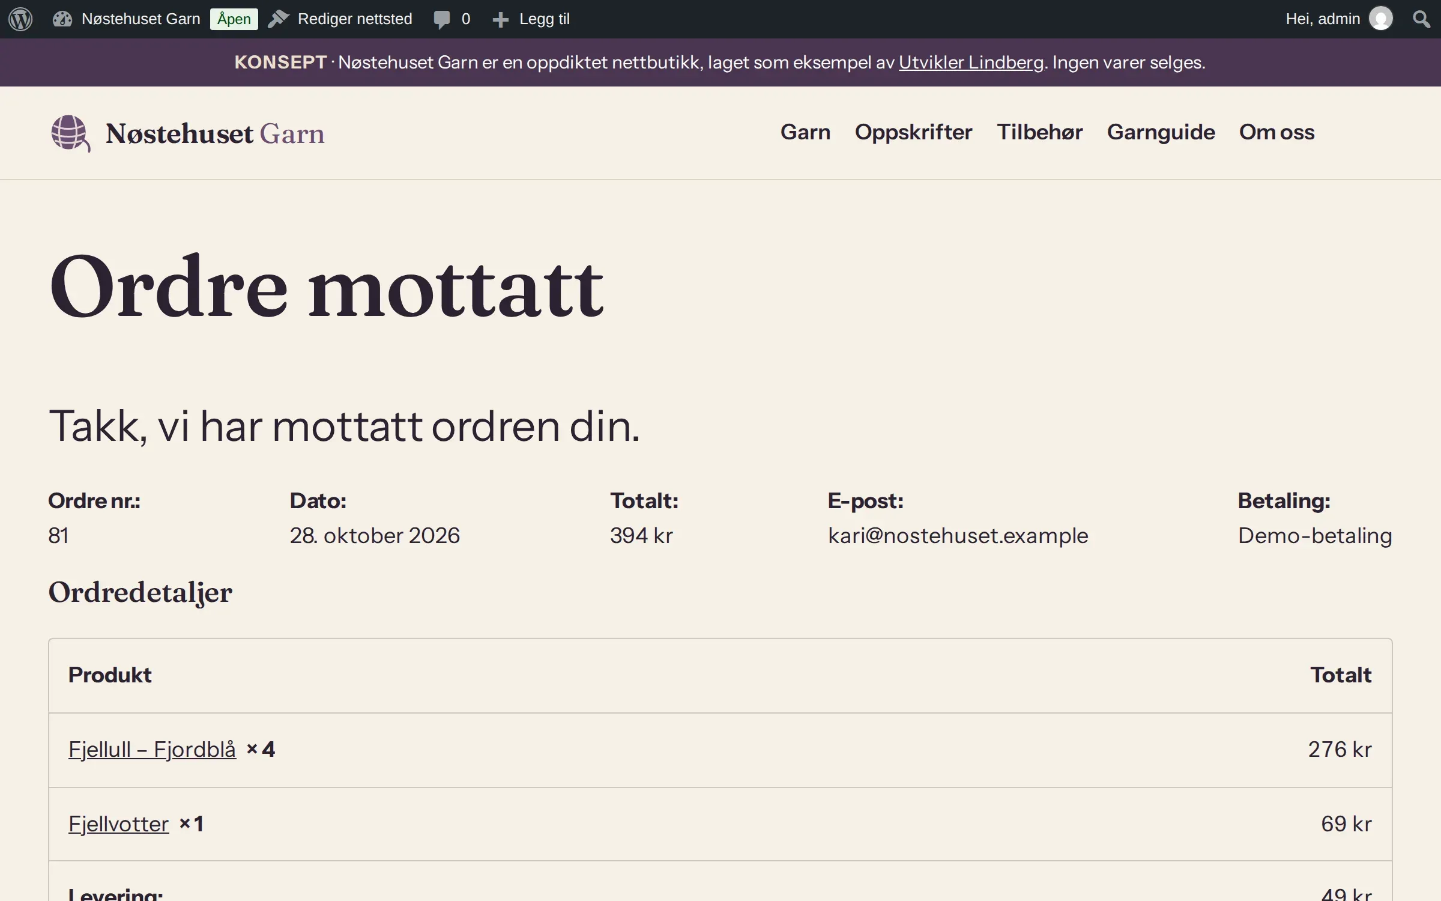Click the comment count 0
The image size is (1441, 901).
pyautogui.click(x=465, y=19)
